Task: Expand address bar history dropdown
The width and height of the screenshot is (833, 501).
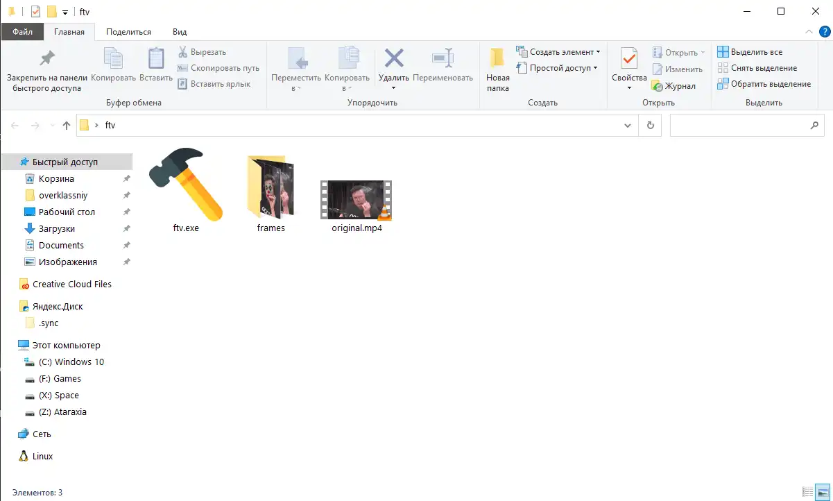Action: coord(628,126)
